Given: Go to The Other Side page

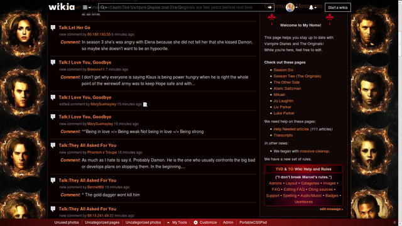Looking at the screenshot, I should click(286, 82).
